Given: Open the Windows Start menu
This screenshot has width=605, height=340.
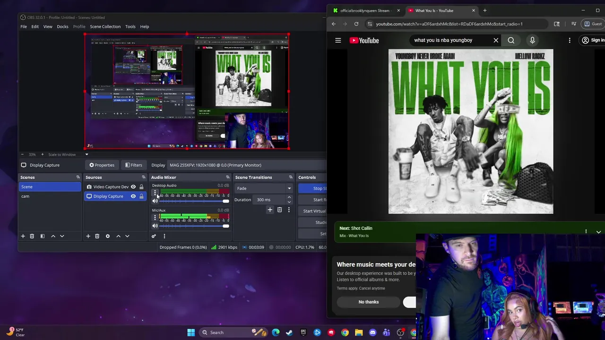Looking at the screenshot, I should tap(191, 332).
